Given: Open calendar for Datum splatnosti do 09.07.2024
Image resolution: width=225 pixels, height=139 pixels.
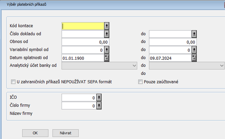Looking at the screenshot, I should point(194,58).
